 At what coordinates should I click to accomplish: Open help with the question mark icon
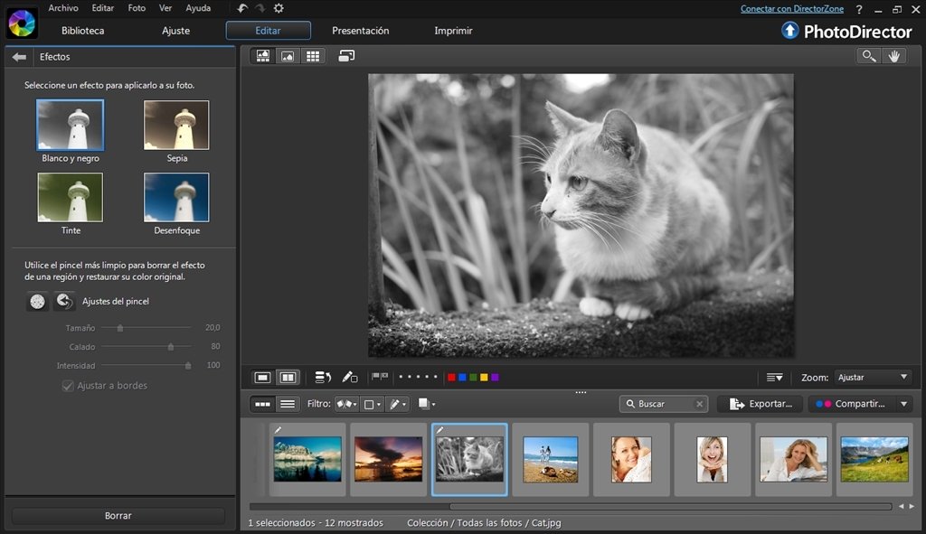click(x=859, y=9)
